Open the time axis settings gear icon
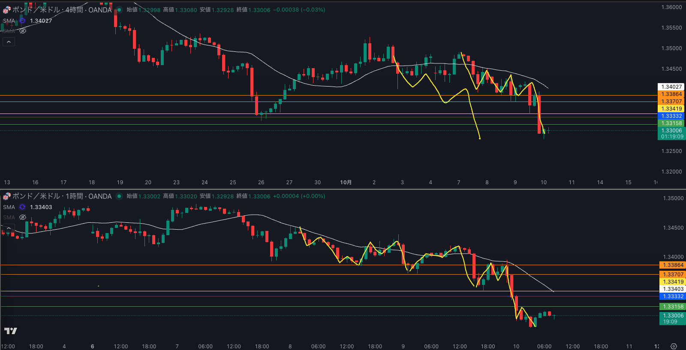686x350 pixels. (x=674, y=346)
